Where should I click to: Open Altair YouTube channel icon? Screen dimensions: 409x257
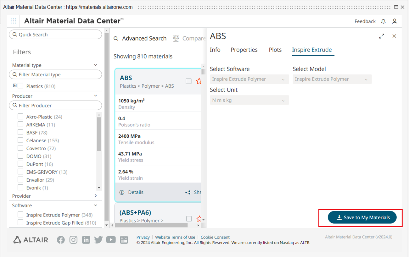click(x=111, y=240)
